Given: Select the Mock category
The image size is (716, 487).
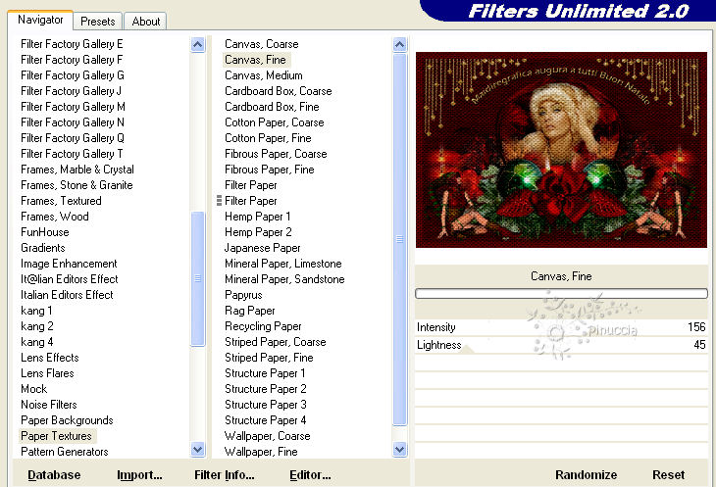Looking at the screenshot, I should (x=33, y=389).
